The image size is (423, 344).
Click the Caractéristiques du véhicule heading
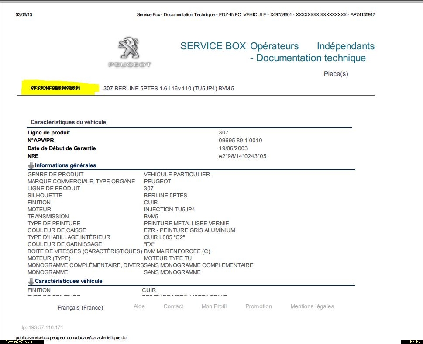click(68, 122)
